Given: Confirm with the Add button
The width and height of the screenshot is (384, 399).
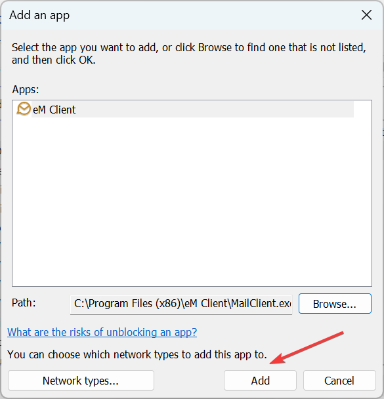Looking at the screenshot, I should (260, 381).
